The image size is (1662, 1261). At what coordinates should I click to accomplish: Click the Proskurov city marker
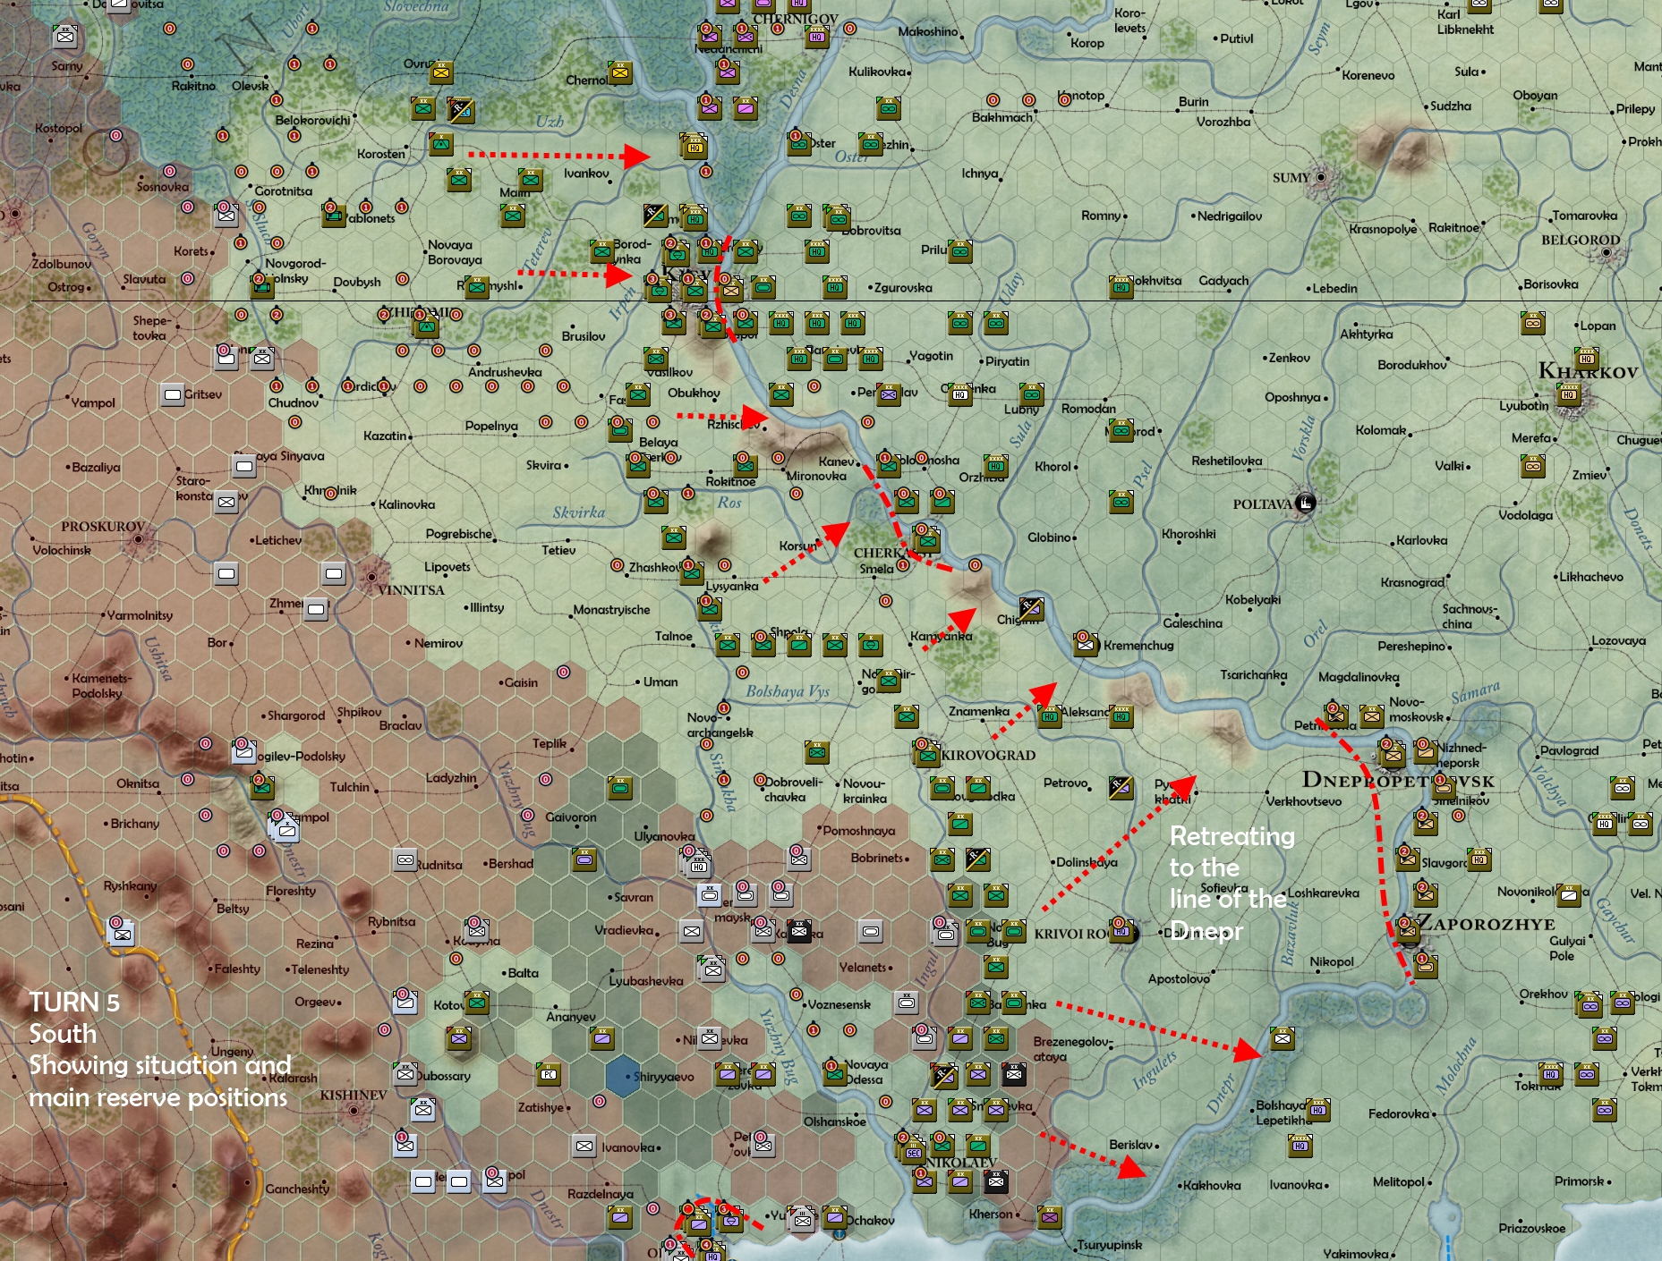tap(138, 540)
